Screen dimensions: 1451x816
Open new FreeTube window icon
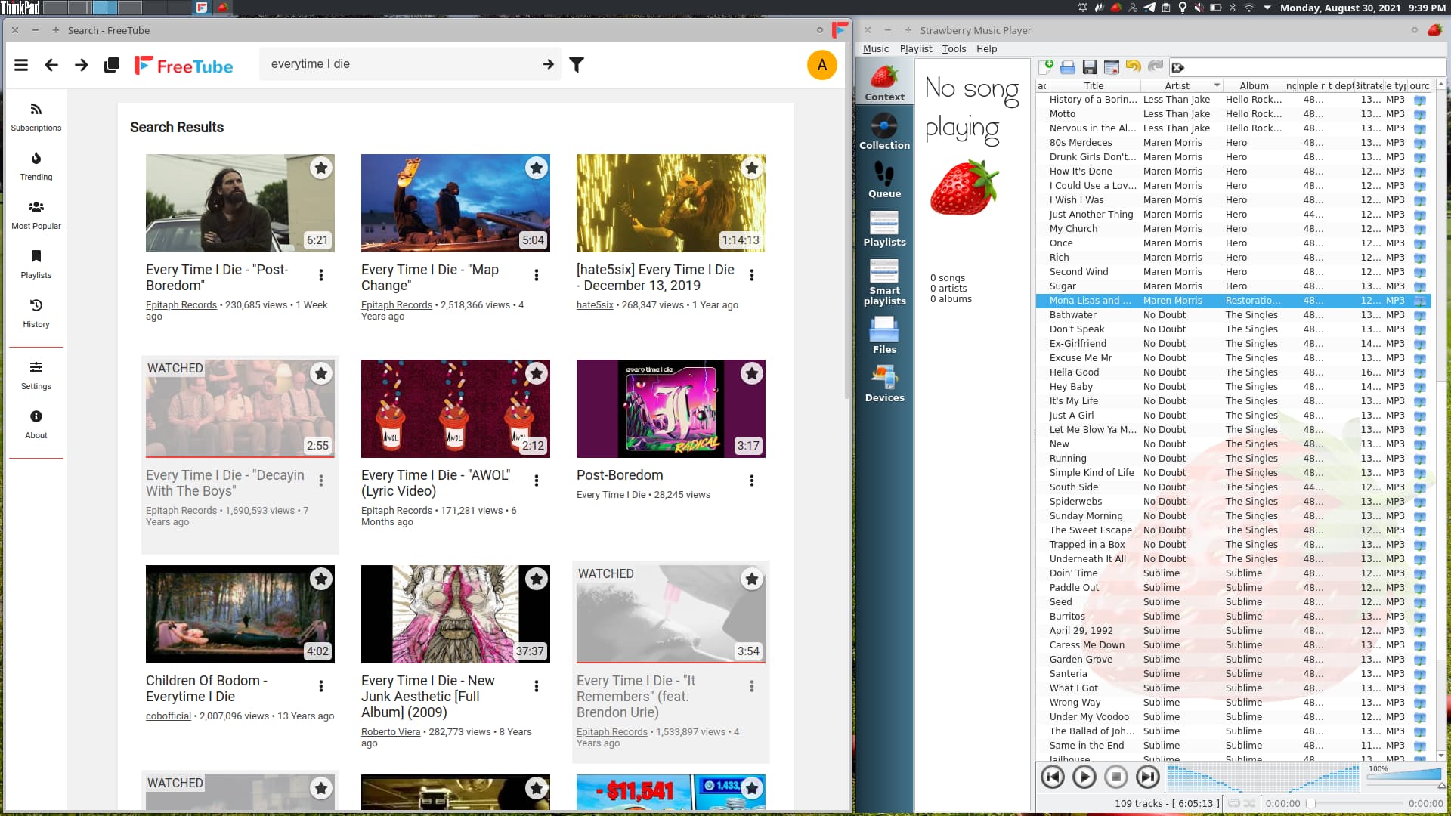click(x=112, y=65)
